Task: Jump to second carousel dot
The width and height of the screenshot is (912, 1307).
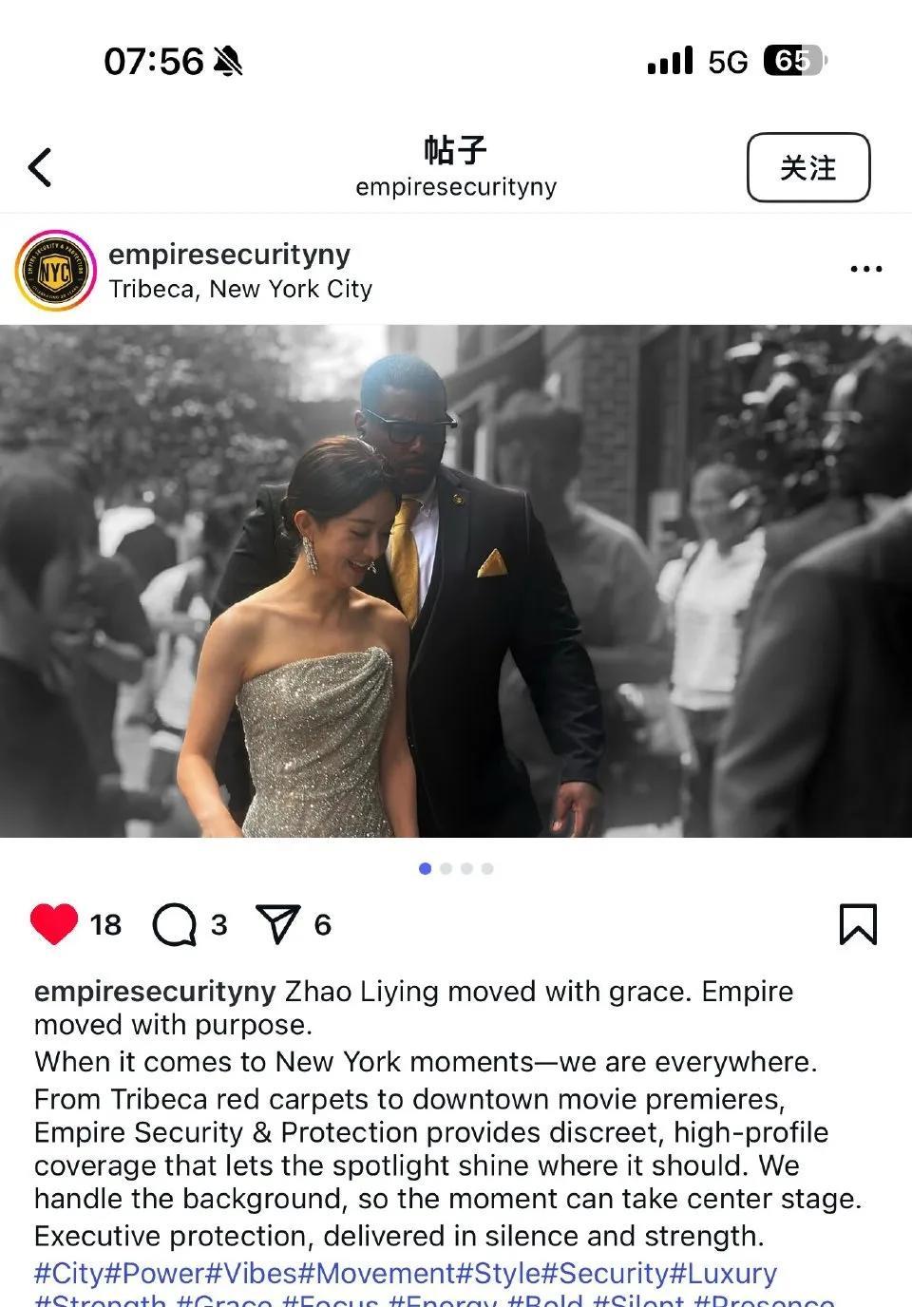Action: point(446,868)
